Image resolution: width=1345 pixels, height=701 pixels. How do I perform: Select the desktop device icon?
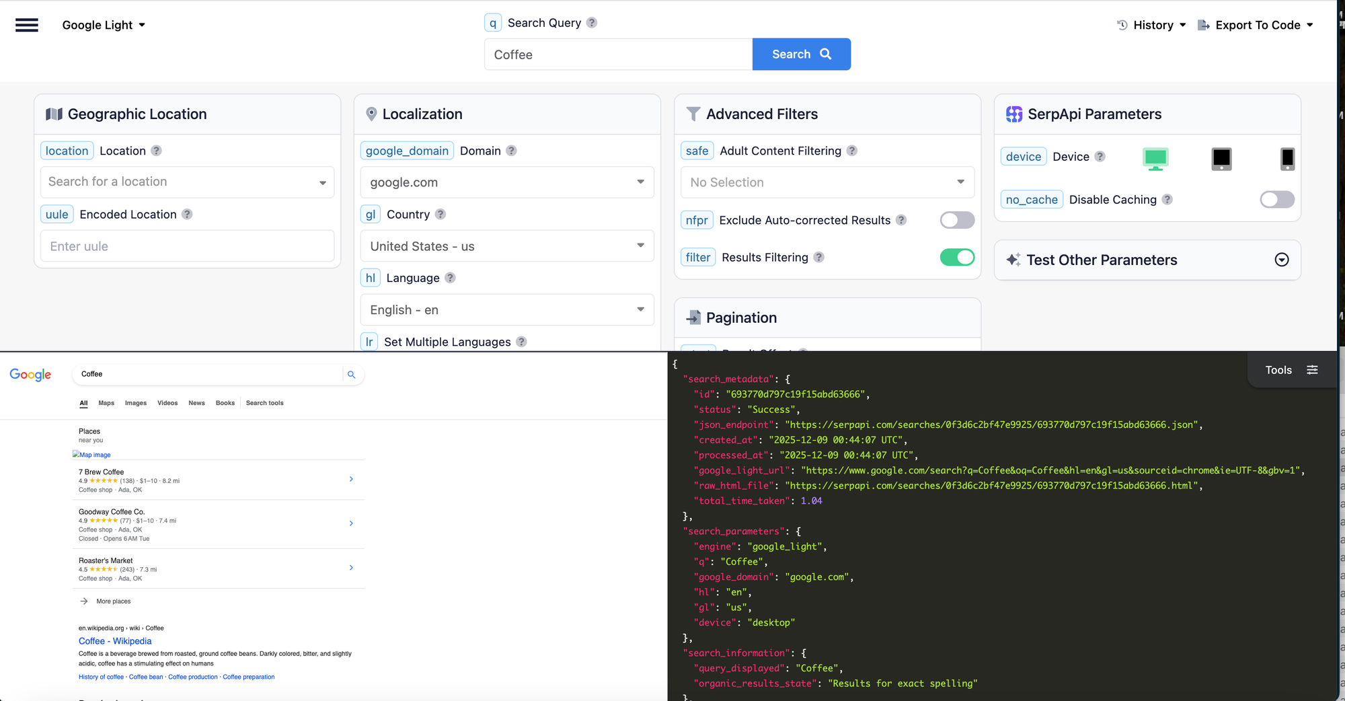pyautogui.click(x=1155, y=159)
